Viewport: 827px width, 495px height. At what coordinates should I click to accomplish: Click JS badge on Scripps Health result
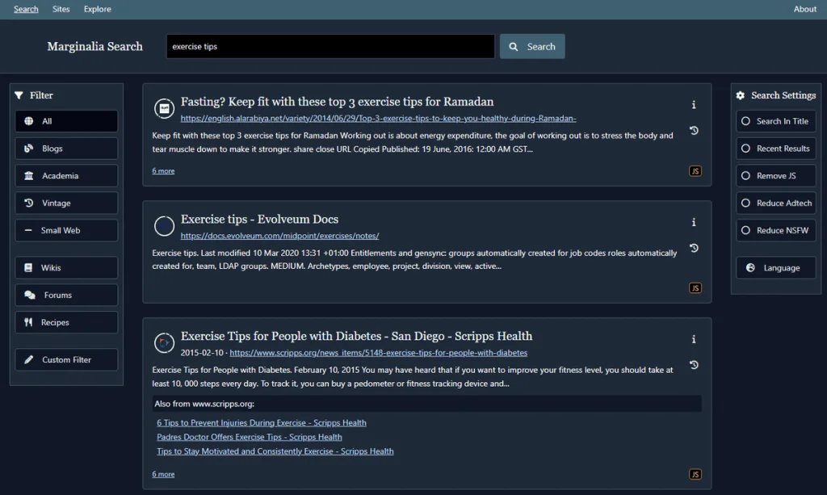click(695, 475)
